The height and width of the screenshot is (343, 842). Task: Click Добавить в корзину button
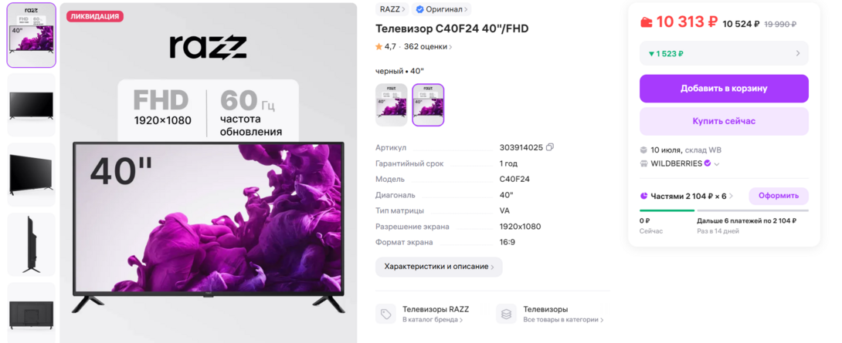tap(724, 89)
